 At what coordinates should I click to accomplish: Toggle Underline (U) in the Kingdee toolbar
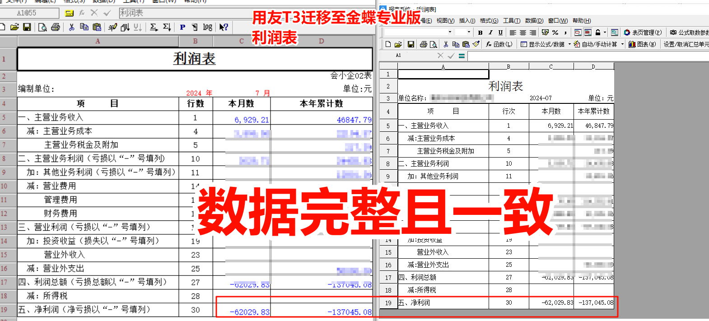click(500, 33)
